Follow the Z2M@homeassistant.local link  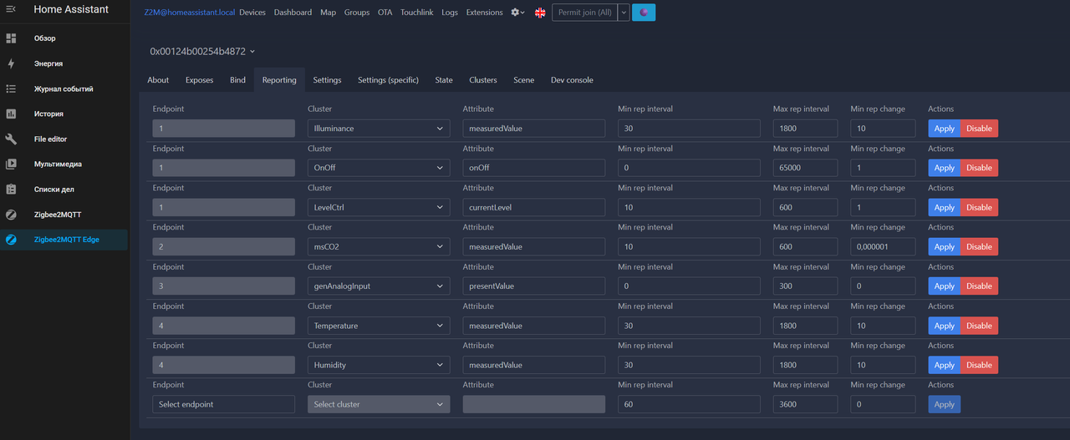[190, 13]
